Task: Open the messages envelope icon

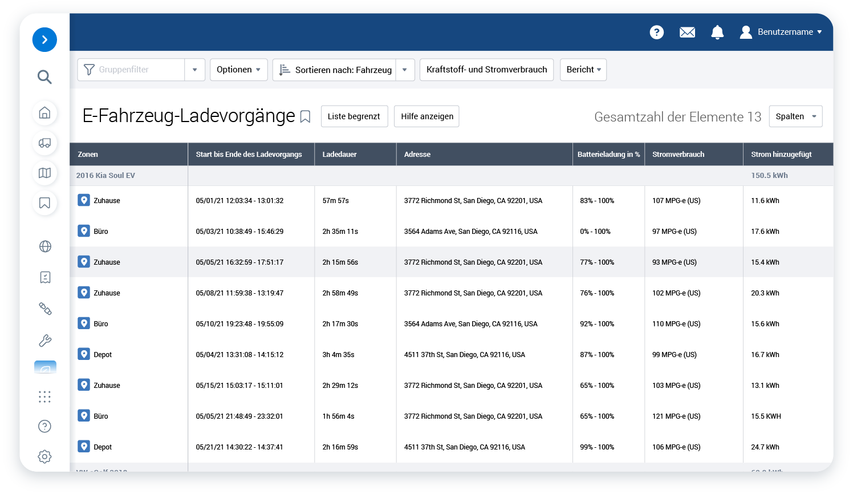Action: [x=687, y=33]
